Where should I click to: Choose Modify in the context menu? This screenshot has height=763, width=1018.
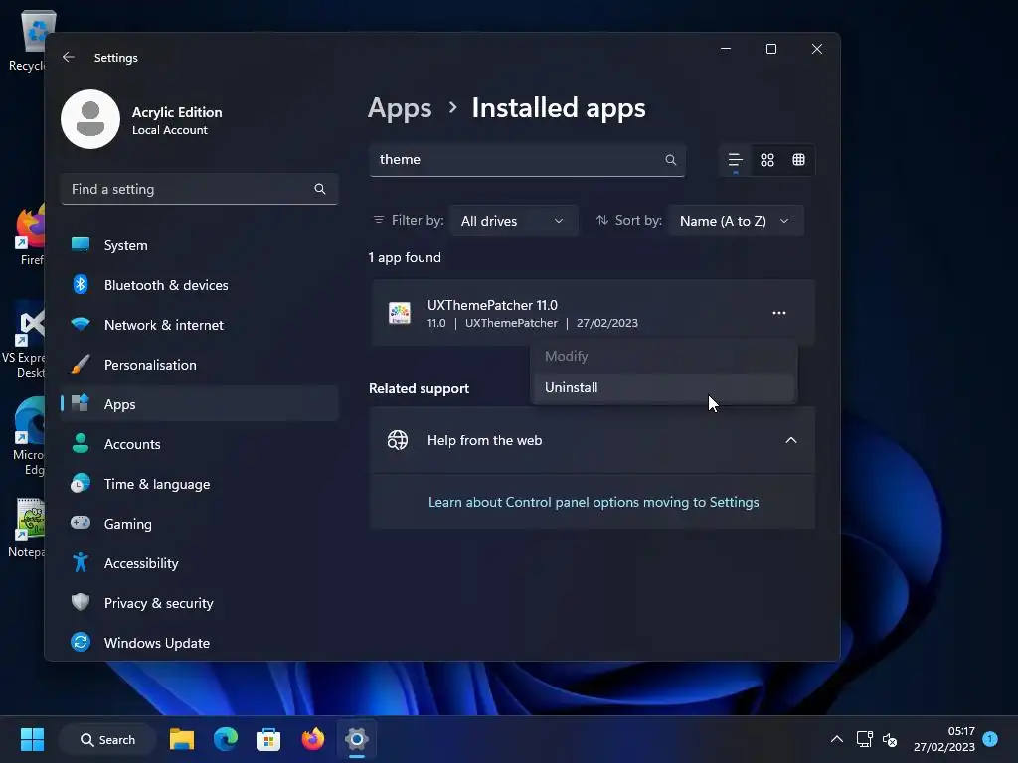click(663, 357)
